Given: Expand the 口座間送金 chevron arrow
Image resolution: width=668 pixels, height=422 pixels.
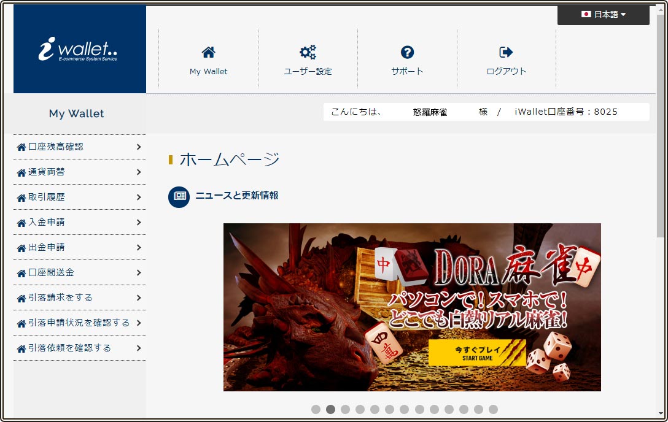Looking at the screenshot, I should (139, 273).
